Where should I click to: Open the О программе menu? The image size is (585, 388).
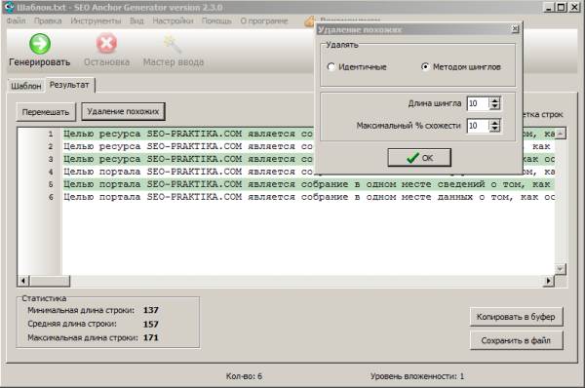(264, 20)
